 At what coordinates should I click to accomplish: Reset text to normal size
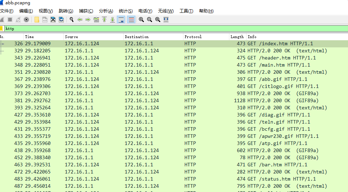pos(157,20)
